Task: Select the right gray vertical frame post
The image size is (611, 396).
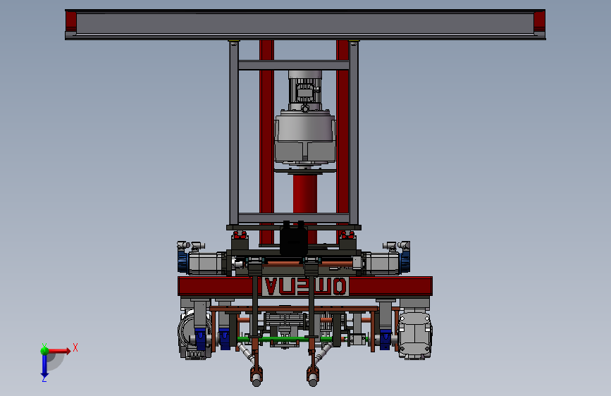Action: click(x=354, y=132)
